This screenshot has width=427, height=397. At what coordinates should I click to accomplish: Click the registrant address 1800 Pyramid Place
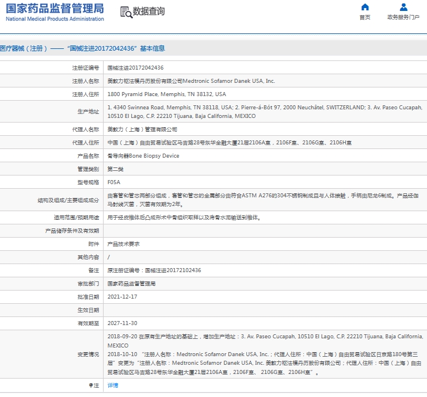[166, 94]
